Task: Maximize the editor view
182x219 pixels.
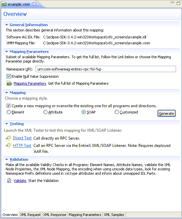Action: [178, 3]
